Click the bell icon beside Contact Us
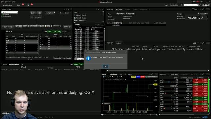Screen dimensions: 211x119 pos(181,5)
